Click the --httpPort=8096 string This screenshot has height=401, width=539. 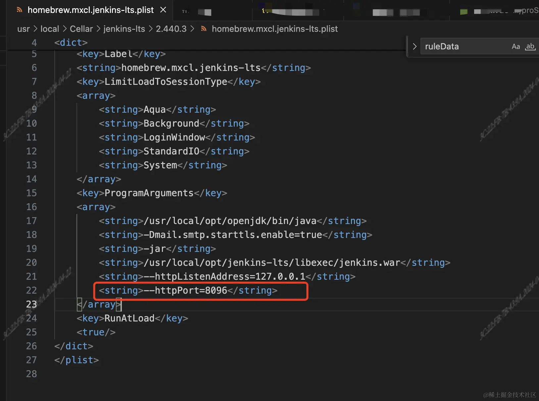pyautogui.click(x=188, y=290)
